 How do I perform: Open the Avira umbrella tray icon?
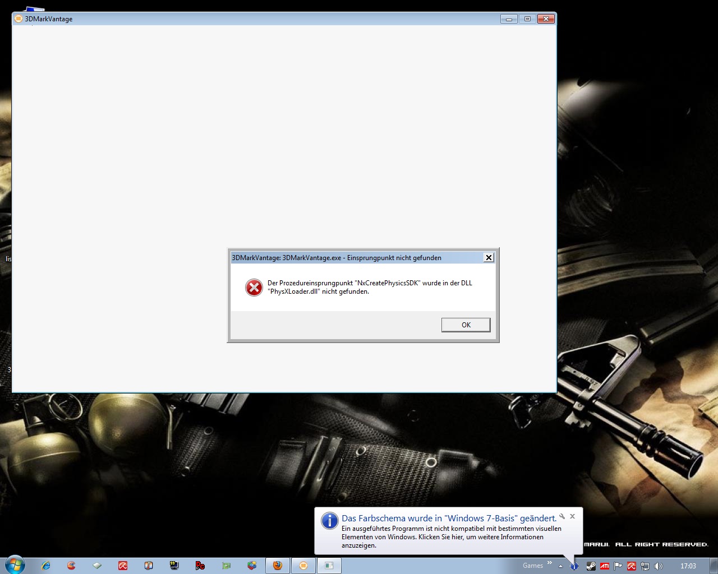[631, 566]
